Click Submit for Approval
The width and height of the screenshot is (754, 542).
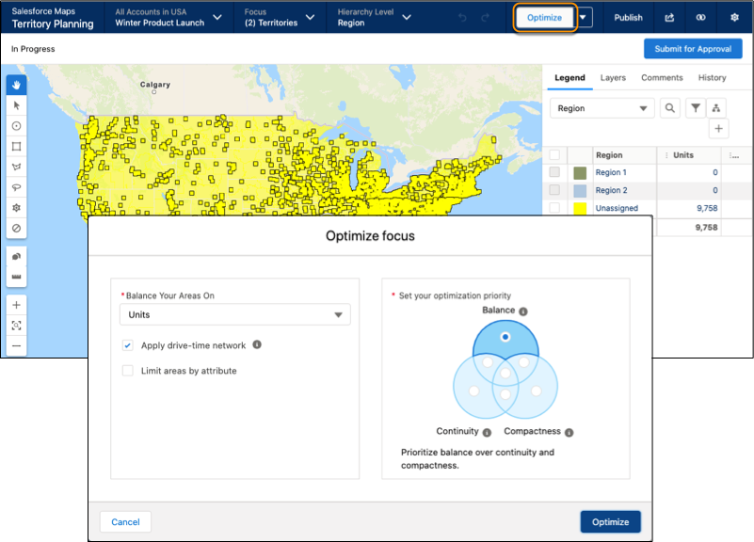(693, 49)
